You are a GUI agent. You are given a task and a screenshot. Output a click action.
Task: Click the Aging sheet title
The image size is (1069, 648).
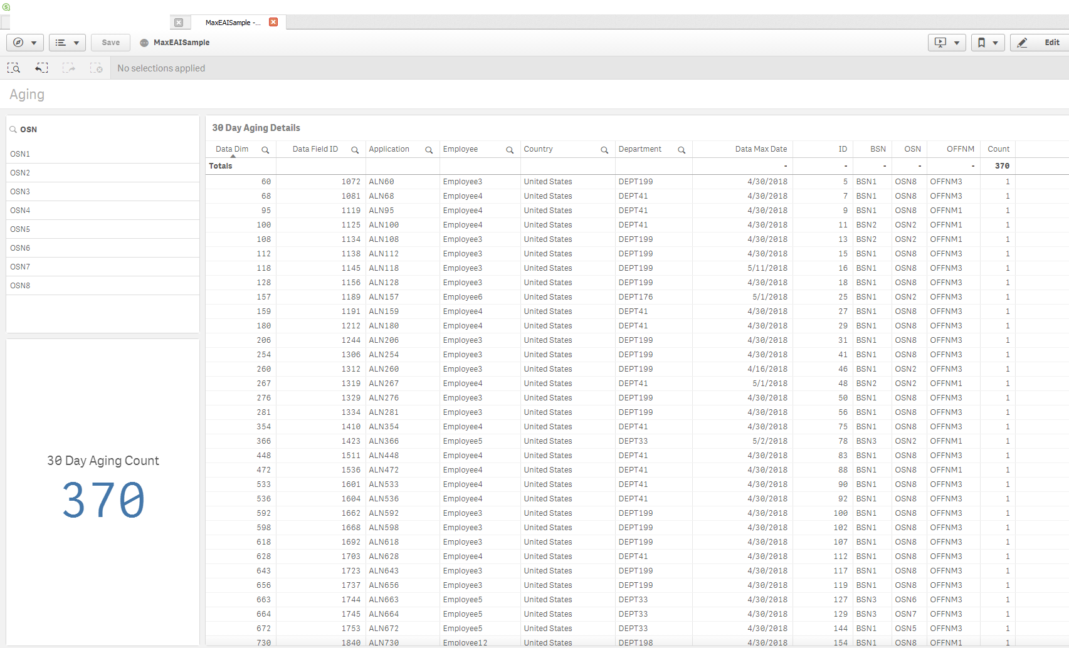tap(27, 95)
